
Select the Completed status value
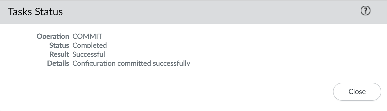point(90,45)
